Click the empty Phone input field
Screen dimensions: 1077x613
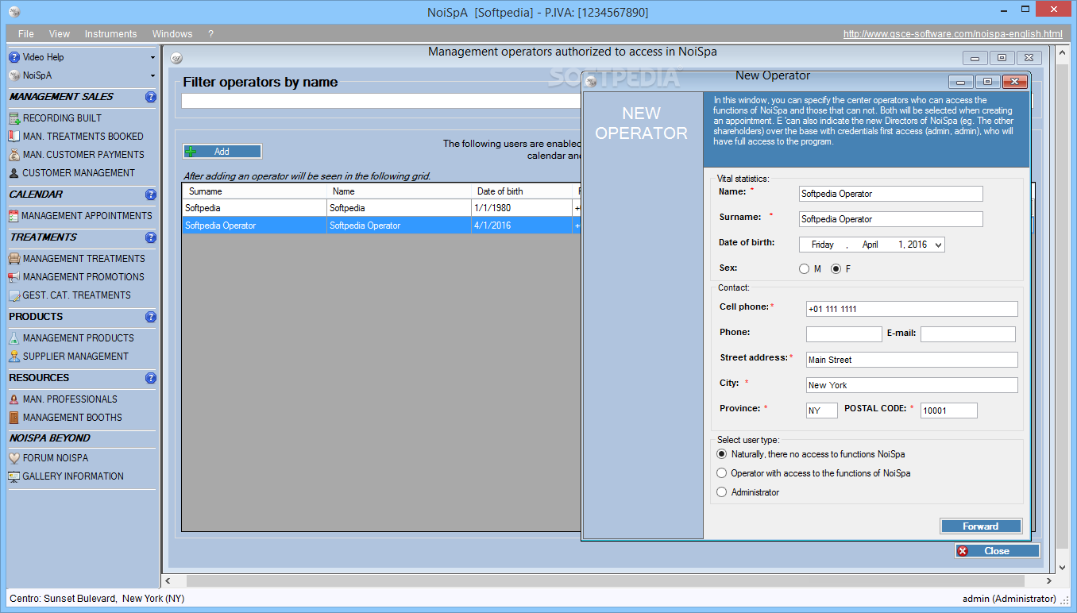(844, 334)
